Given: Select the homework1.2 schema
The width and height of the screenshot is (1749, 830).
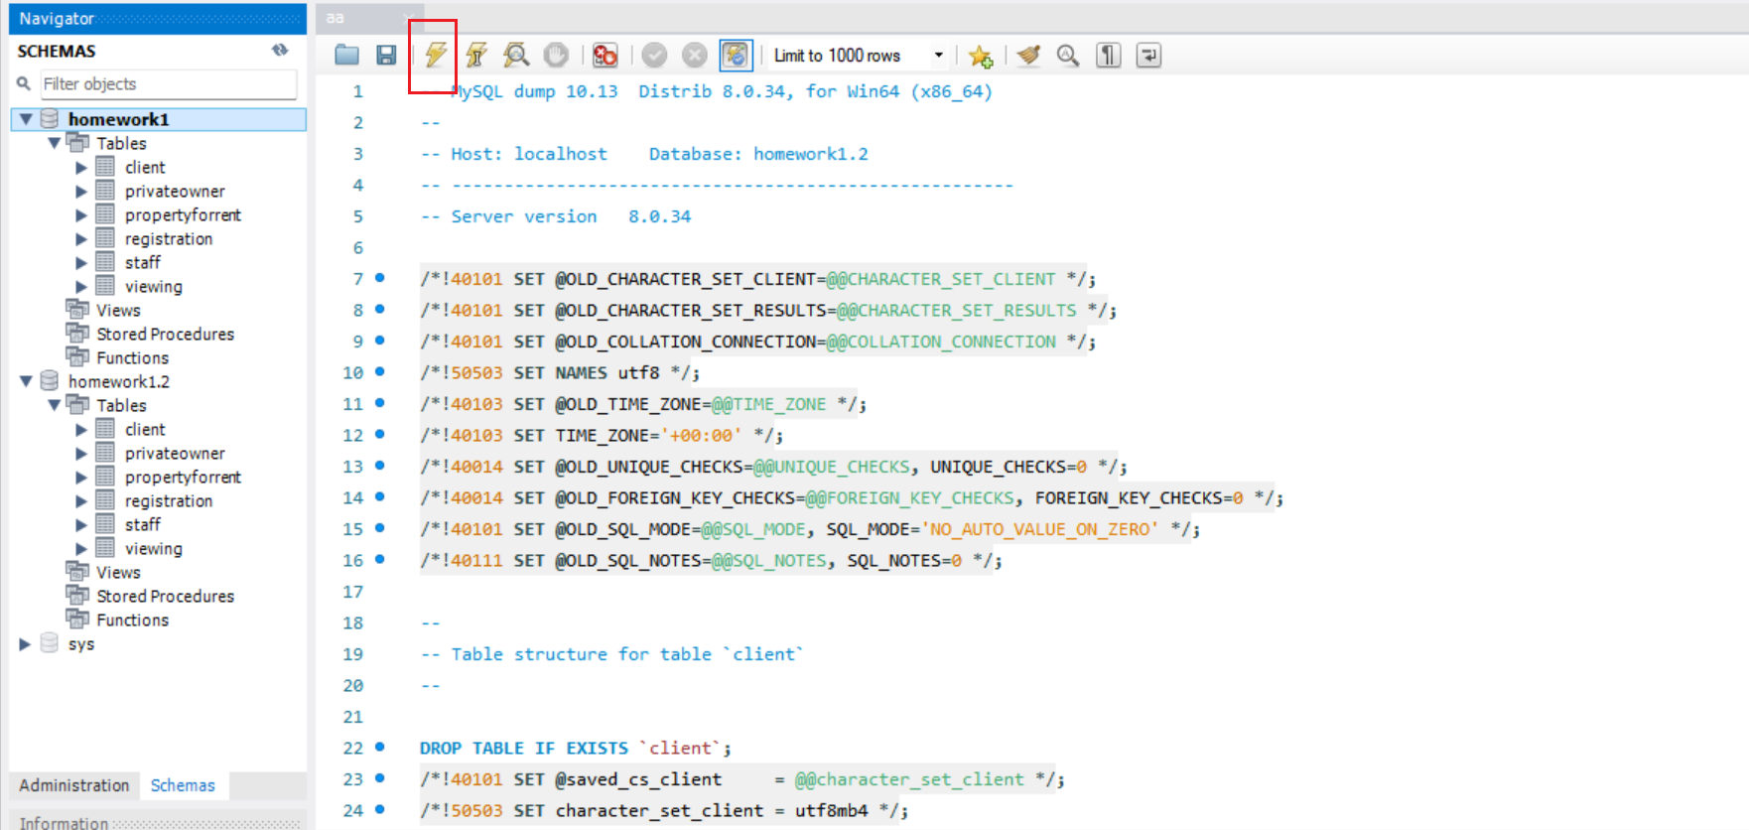Looking at the screenshot, I should point(118,381).
